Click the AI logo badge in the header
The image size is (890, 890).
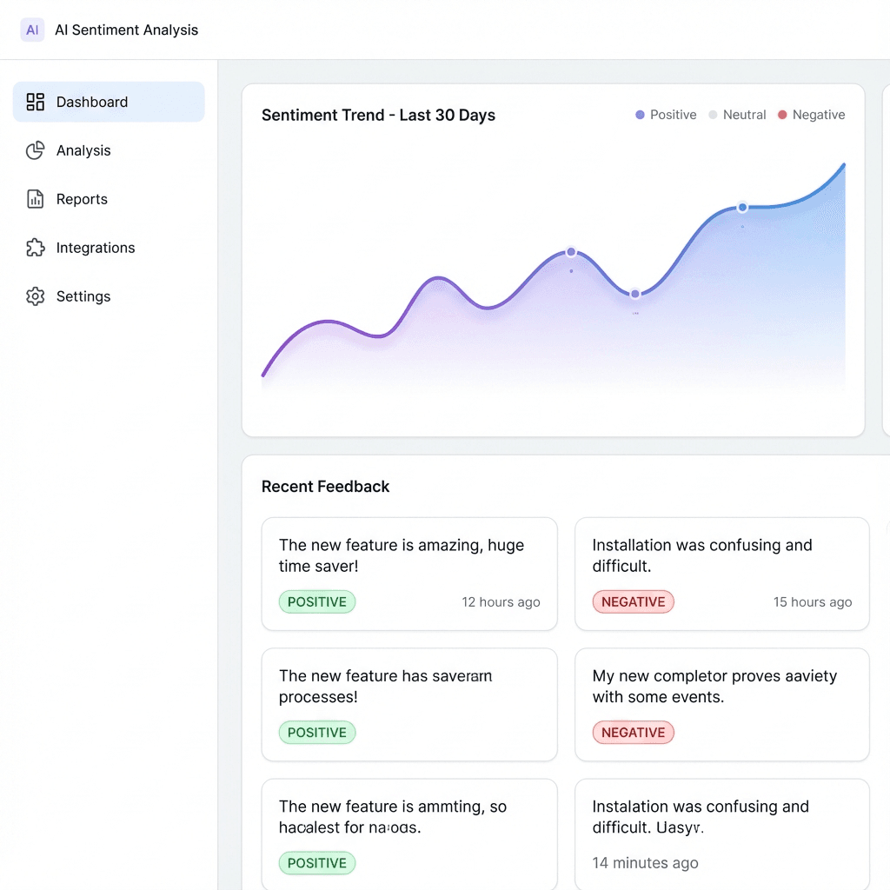tap(32, 30)
